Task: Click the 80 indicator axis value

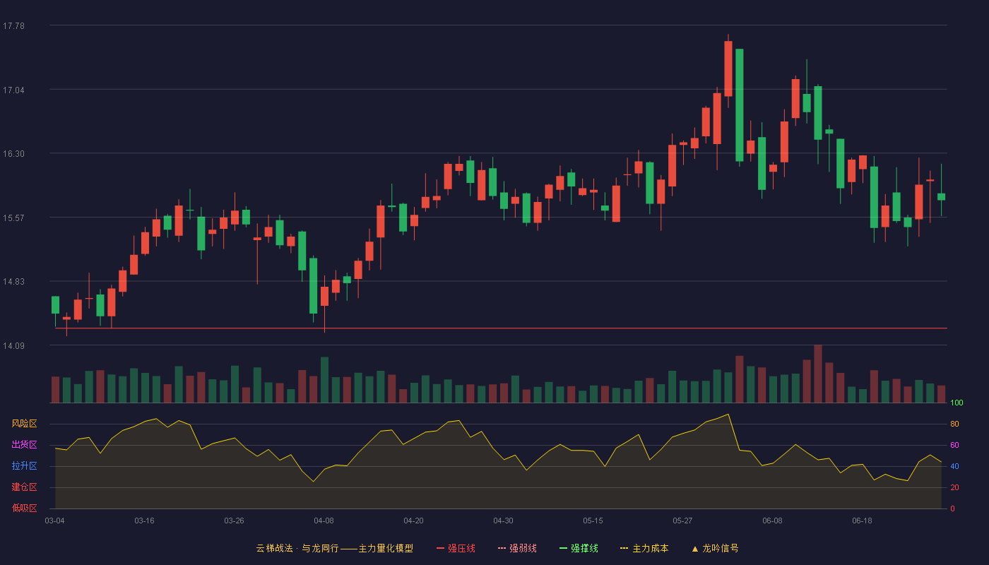Action: 954,424
